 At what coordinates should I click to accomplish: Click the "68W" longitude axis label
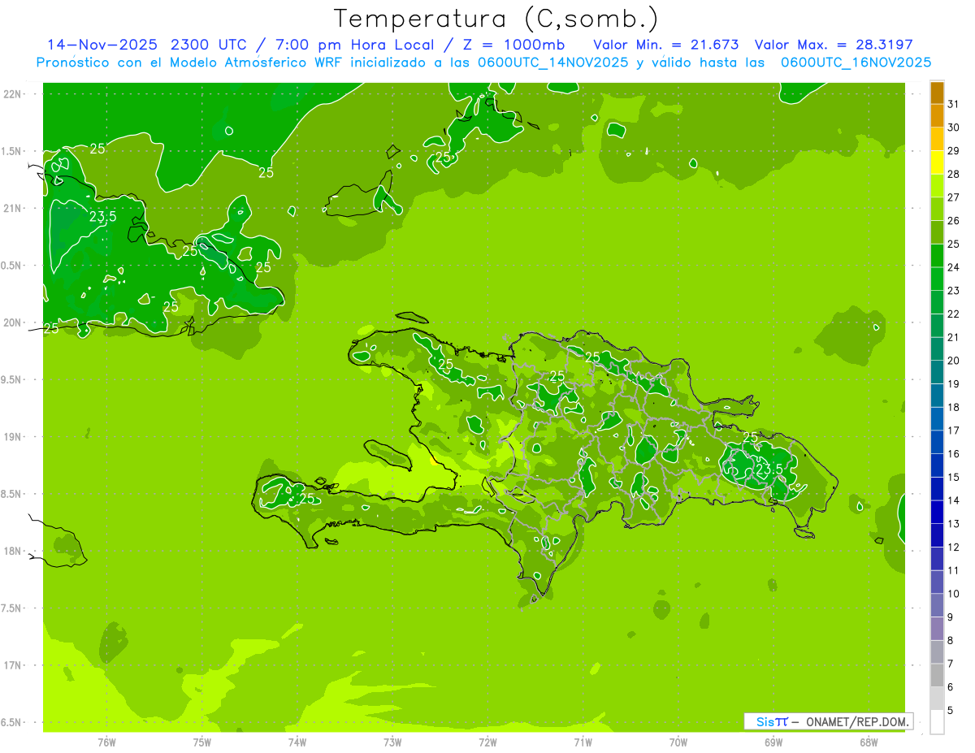869,742
